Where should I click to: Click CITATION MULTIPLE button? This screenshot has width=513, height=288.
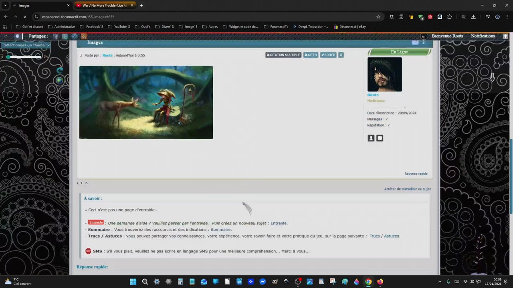coord(283,55)
